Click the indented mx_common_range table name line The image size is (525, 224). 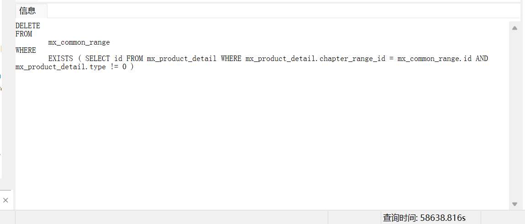click(79, 42)
